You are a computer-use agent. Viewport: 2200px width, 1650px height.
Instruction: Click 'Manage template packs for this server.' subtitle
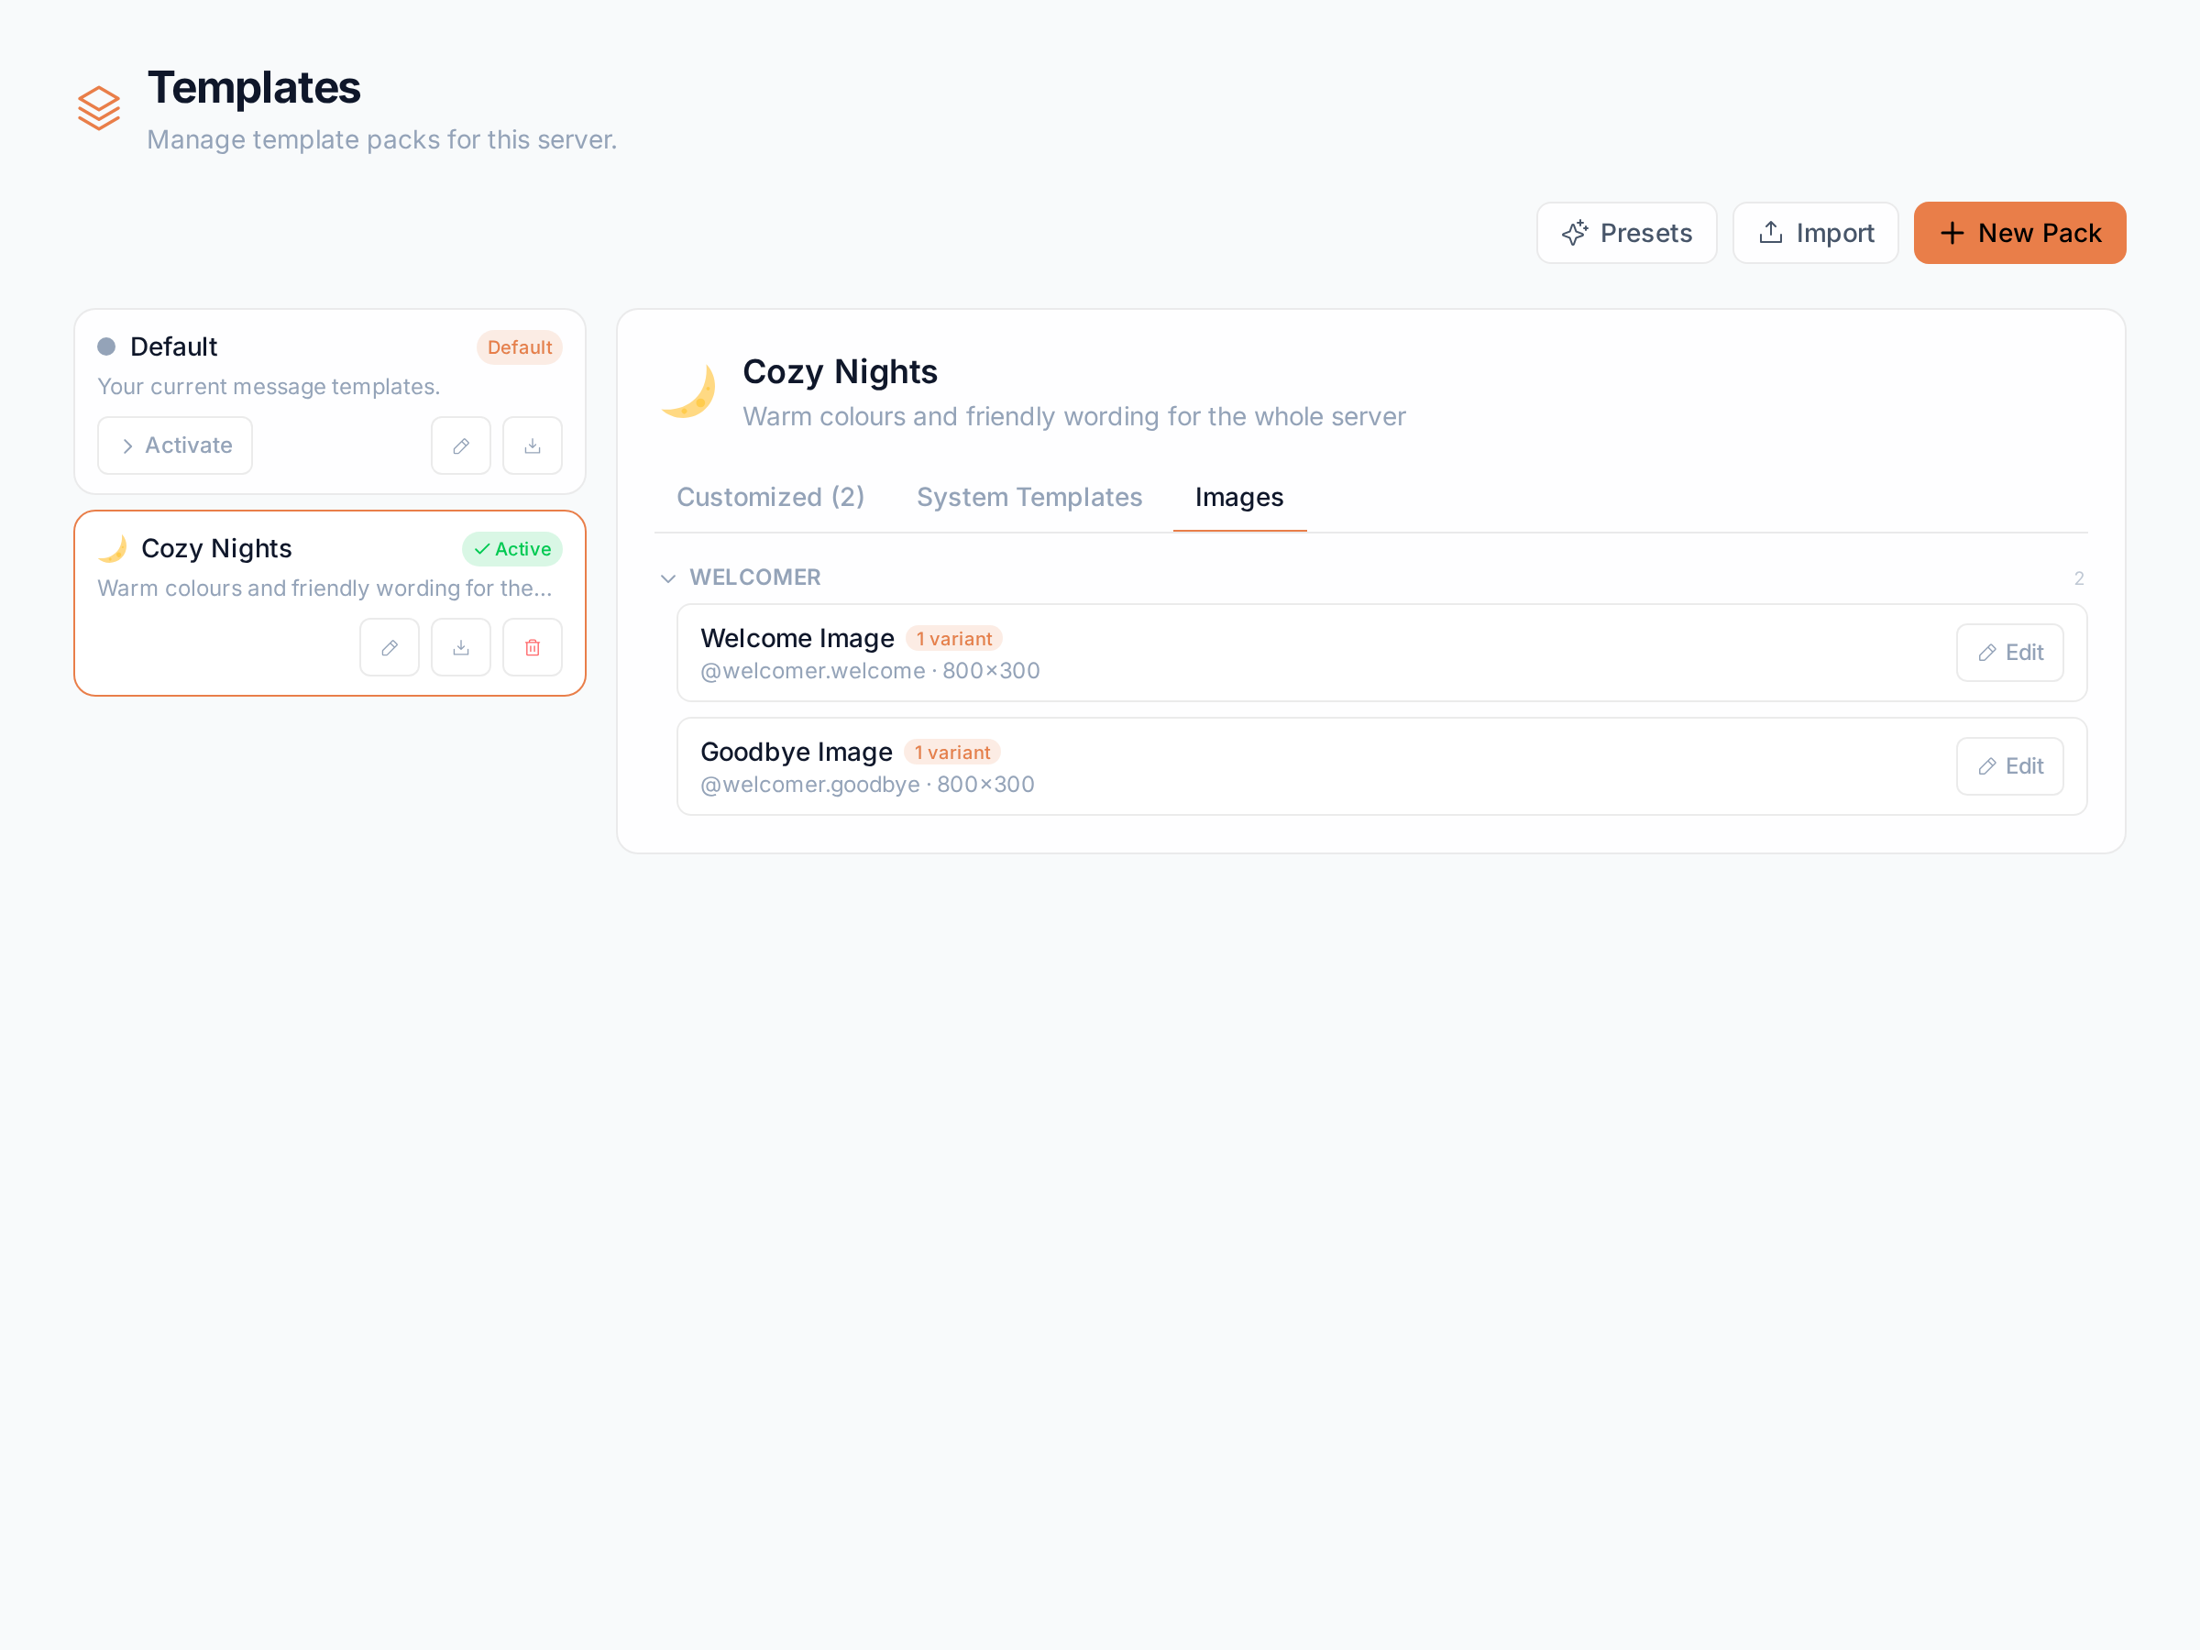(x=382, y=139)
